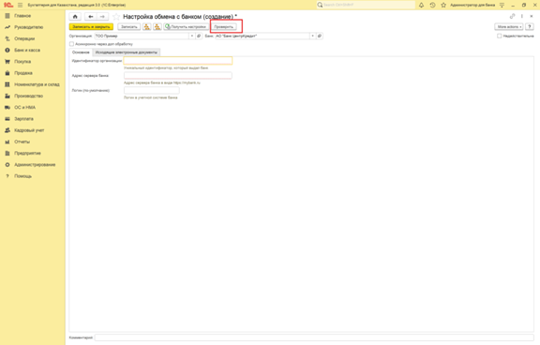Click the Home button in form toolbar
The image size is (540, 345).
(x=75, y=17)
